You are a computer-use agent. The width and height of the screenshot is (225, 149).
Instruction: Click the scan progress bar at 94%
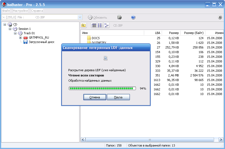pyautogui.click(x=102, y=88)
